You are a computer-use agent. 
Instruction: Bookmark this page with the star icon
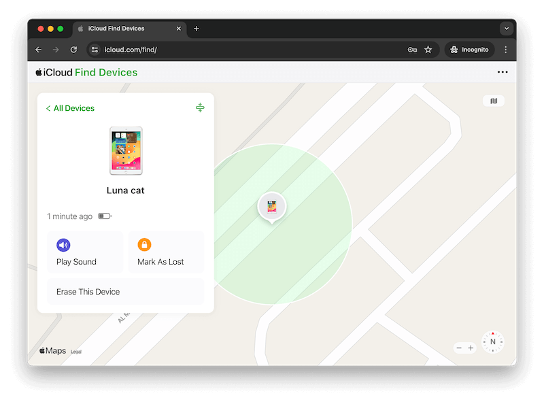click(428, 50)
